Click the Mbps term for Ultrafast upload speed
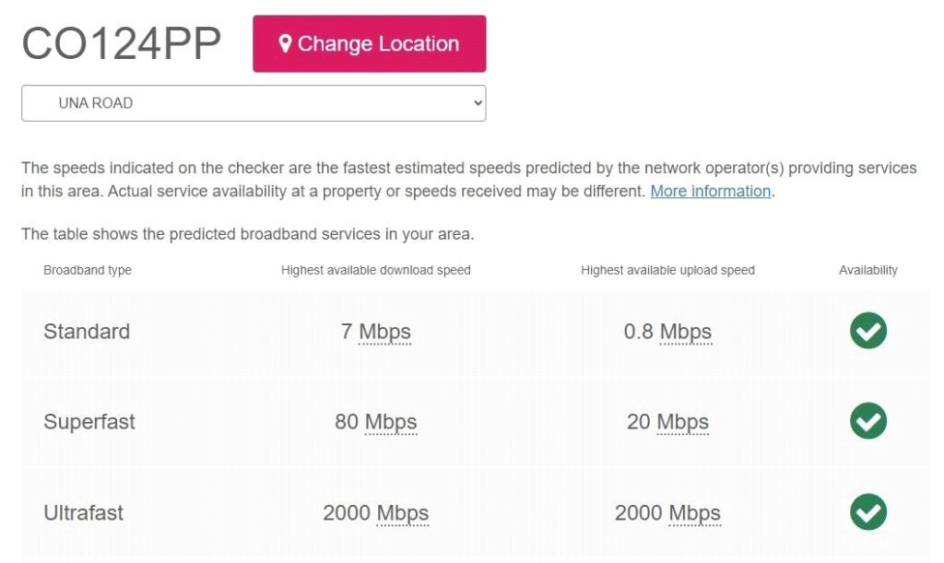 695,513
